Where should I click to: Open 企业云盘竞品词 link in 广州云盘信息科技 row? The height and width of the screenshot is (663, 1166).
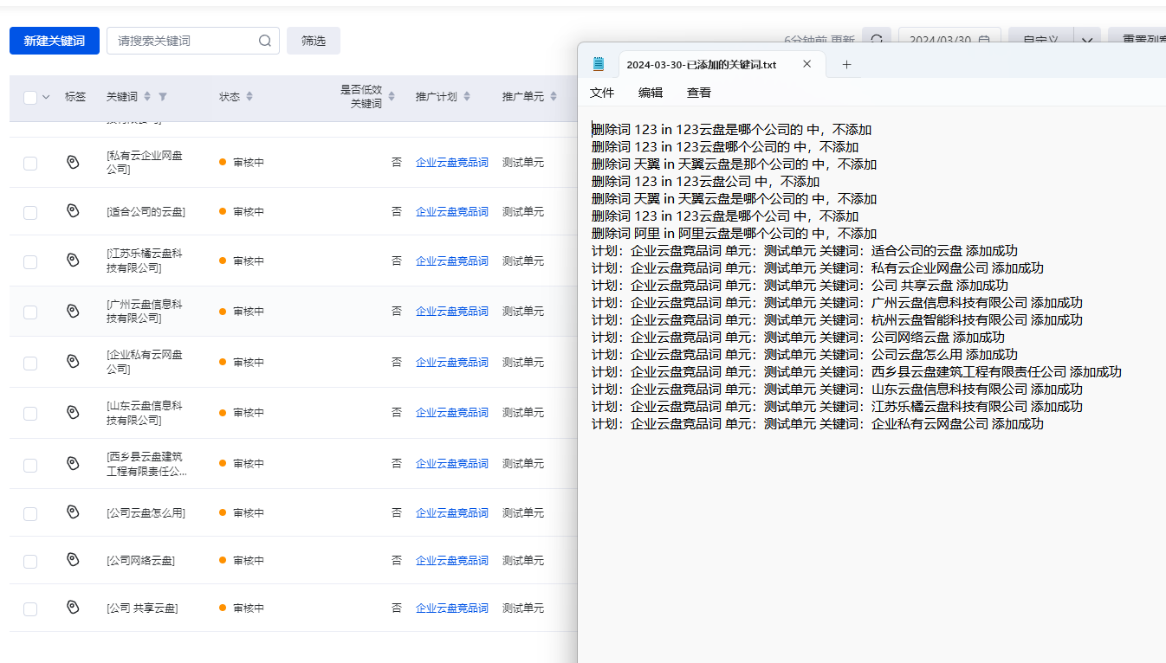(452, 311)
